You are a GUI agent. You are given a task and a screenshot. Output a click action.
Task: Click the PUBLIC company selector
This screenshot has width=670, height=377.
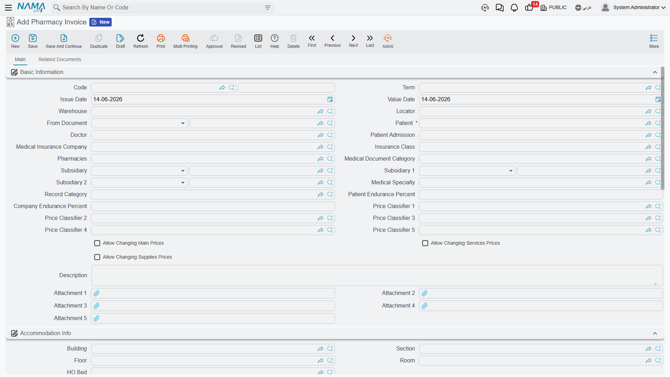pyautogui.click(x=554, y=7)
